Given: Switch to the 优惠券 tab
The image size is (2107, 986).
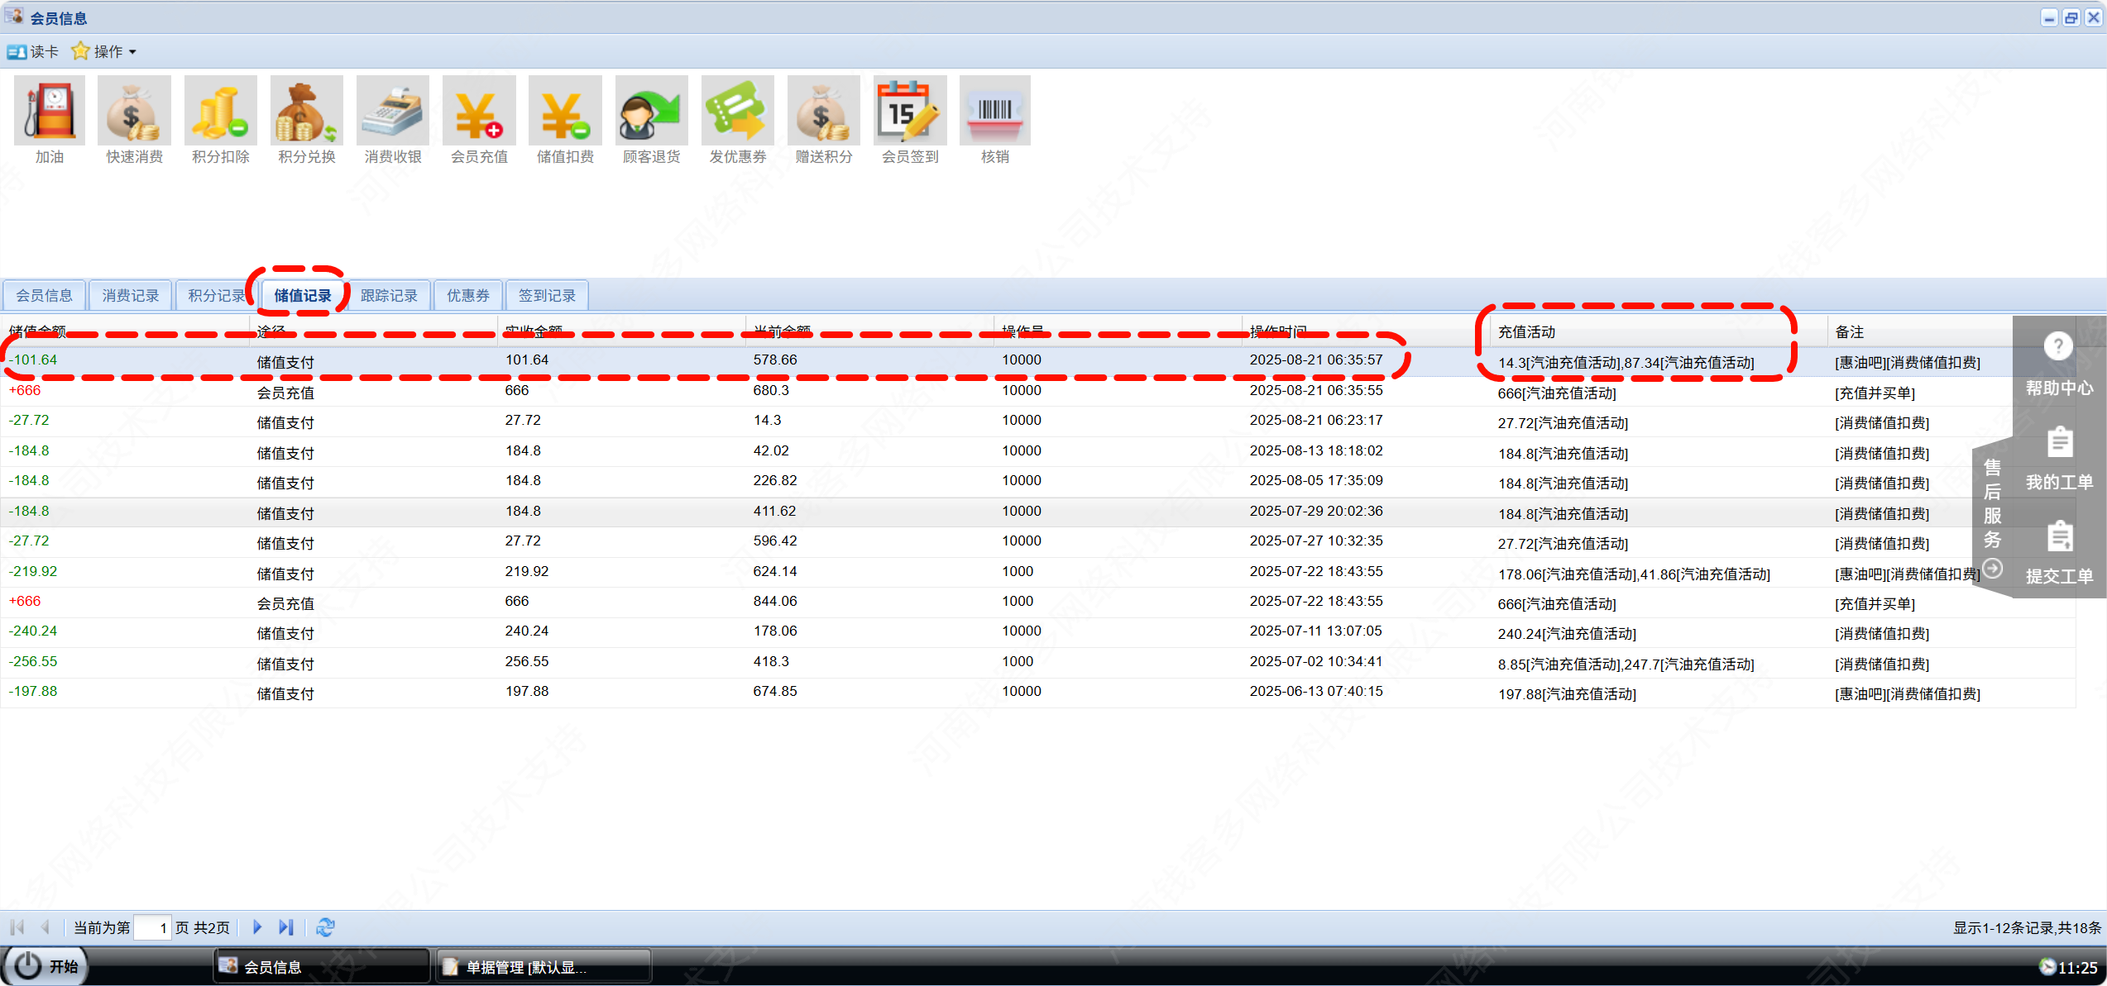Looking at the screenshot, I should [x=468, y=295].
